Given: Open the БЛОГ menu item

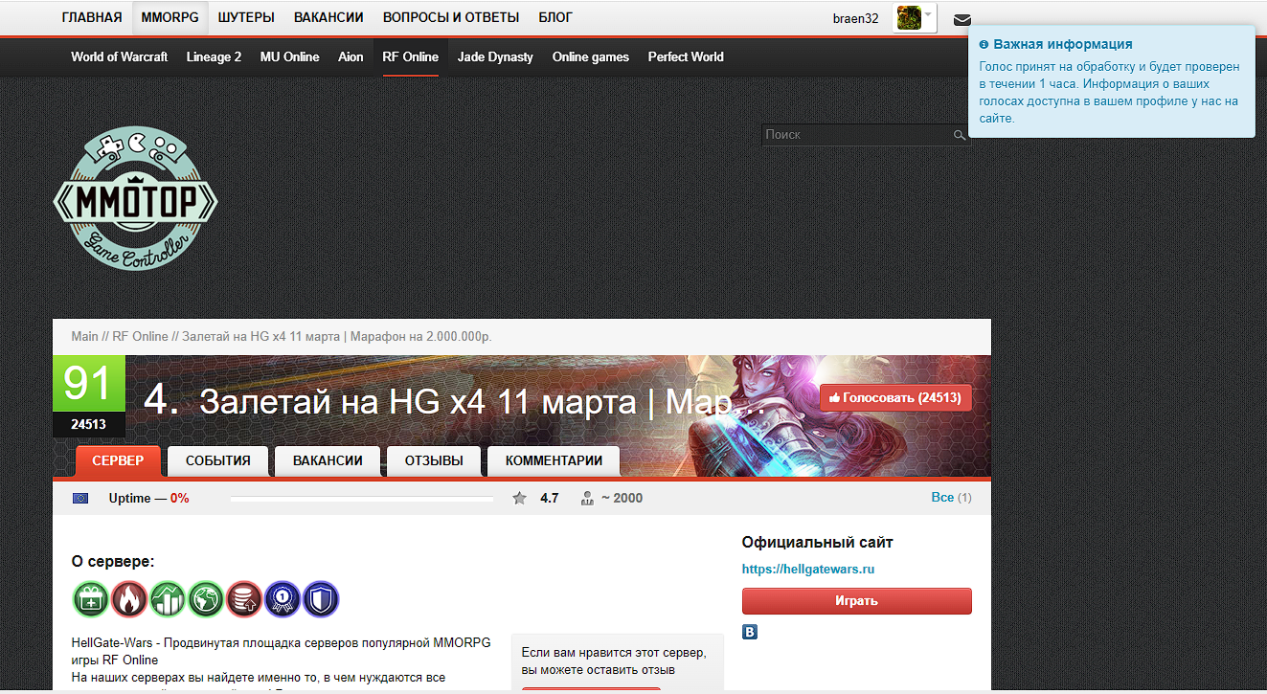Looking at the screenshot, I should tap(555, 17).
